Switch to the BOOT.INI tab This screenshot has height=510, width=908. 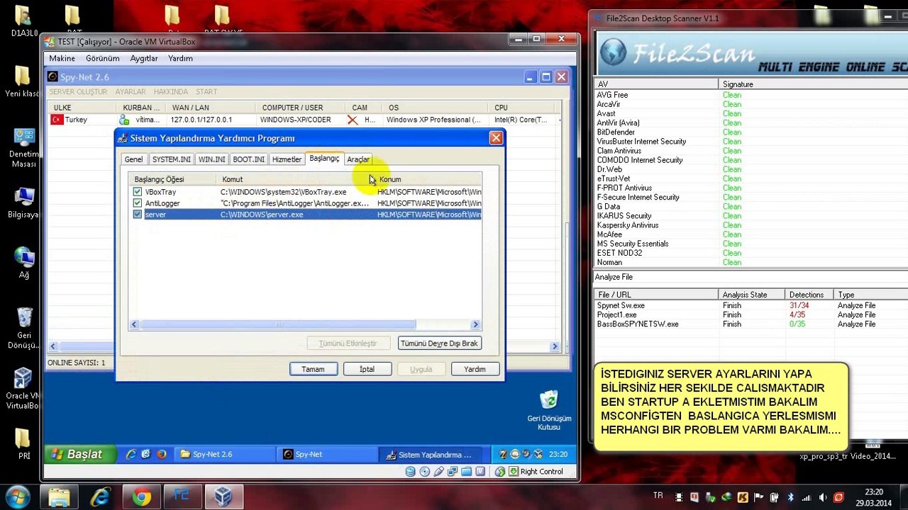pos(249,159)
